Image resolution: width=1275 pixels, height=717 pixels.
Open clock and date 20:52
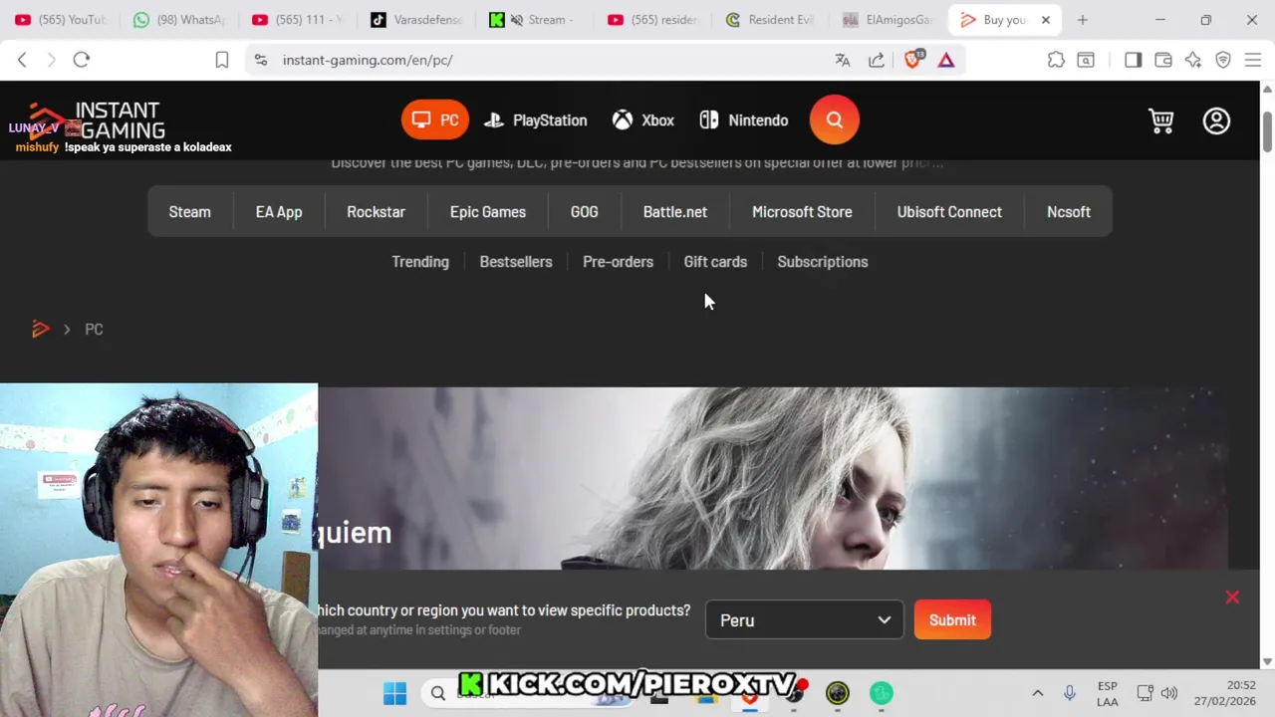pyautogui.click(x=1227, y=693)
